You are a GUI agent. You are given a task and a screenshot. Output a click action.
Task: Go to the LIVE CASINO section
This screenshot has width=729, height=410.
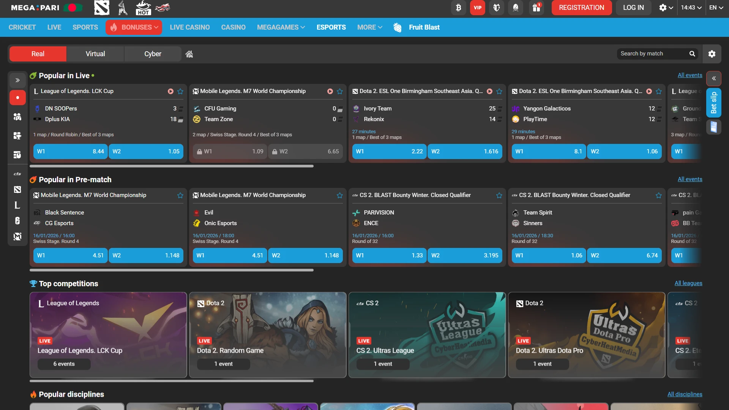click(189, 27)
